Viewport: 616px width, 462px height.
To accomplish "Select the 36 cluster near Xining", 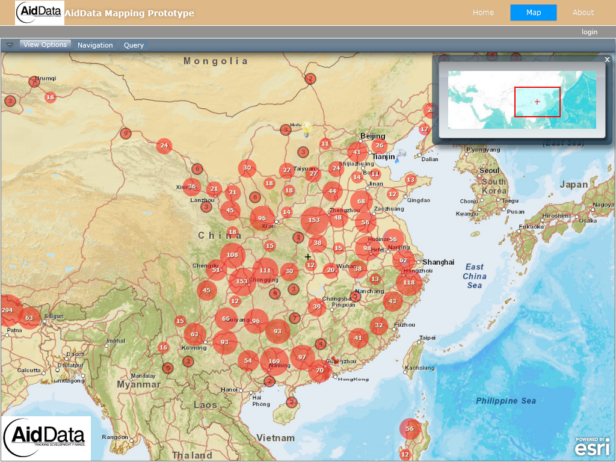I will (192, 186).
